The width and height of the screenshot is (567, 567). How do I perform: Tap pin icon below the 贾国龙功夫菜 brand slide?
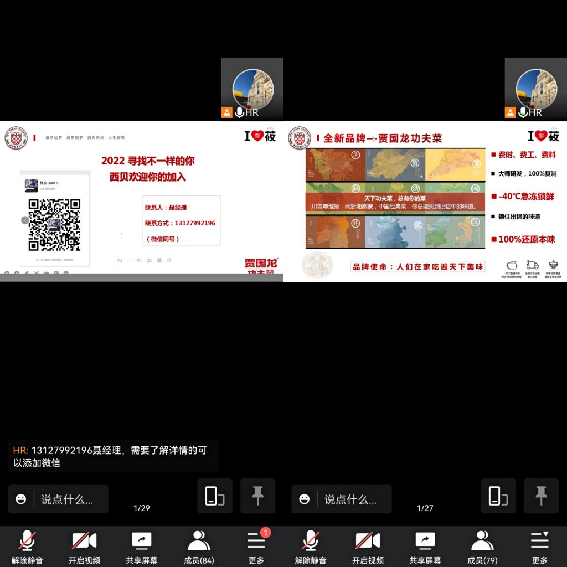[541, 496]
